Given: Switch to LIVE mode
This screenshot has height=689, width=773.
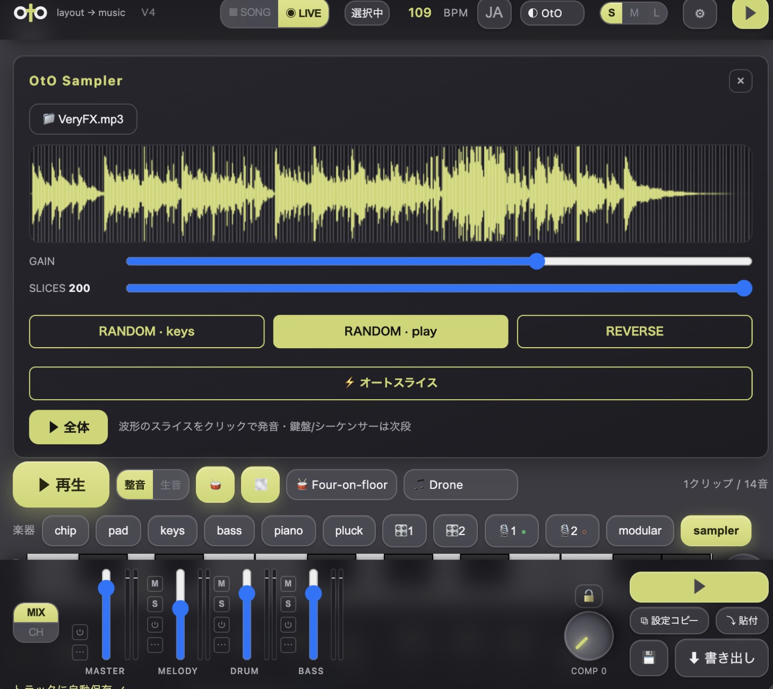Looking at the screenshot, I should [x=304, y=13].
